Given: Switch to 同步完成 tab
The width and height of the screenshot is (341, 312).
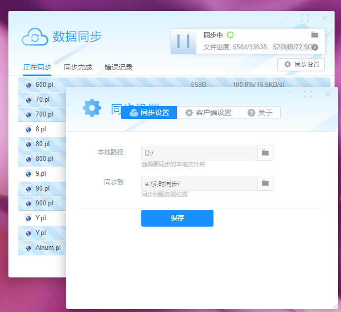Looking at the screenshot, I should (x=78, y=67).
